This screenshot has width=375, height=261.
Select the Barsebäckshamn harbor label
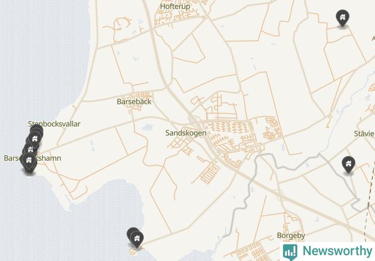coord(32,158)
